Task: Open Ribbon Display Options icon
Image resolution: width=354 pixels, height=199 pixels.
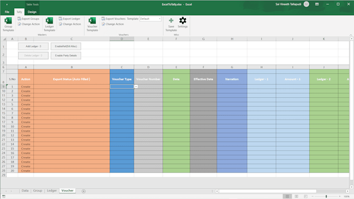Action: [x=317, y=4]
